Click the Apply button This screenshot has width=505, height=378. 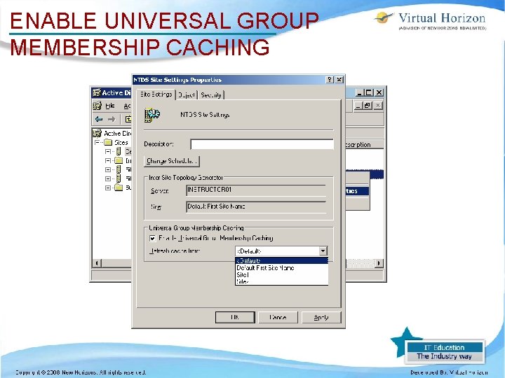pyautogui.click(x=321, y=318)
